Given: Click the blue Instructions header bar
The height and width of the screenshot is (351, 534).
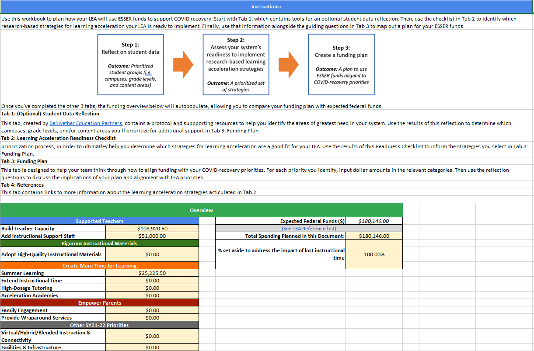Looking at the screenshot, I should tap(266, 7).
